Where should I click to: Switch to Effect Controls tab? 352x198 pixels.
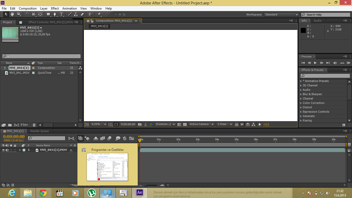point(51,22)
